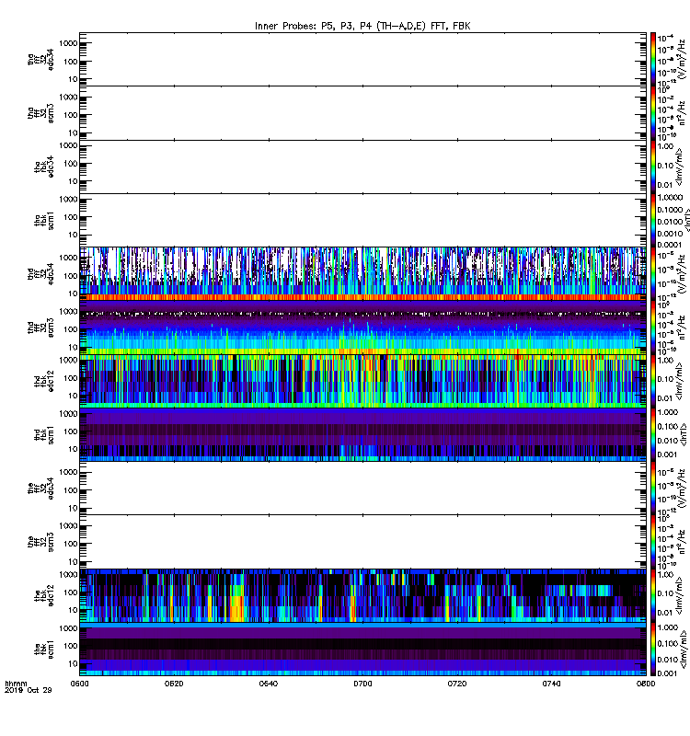The width and height of the screenshot is (690, 736).
Task: Click the 'tha fff 32 scm3' panel label
Action: pos(40,113)
